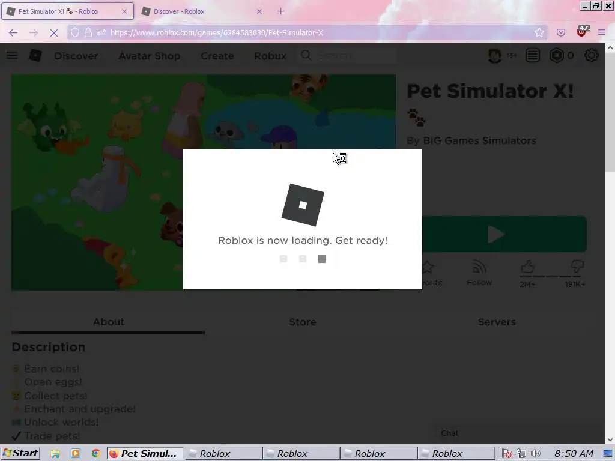Open the Servers tab
615x461 pixels.
pyautogui.click(x=497, y=322)
